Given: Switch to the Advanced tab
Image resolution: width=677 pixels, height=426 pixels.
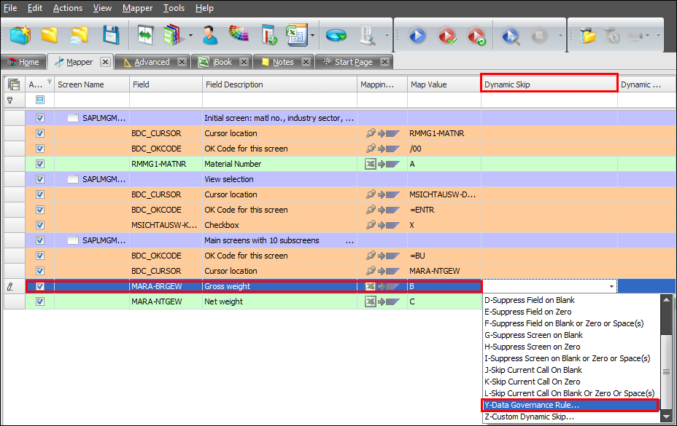Looking at the screenshot, I should click(x=152, y=62).
